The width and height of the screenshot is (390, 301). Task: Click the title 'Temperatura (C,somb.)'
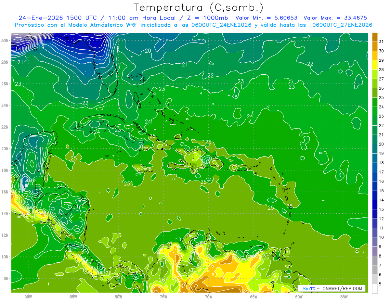198,7
